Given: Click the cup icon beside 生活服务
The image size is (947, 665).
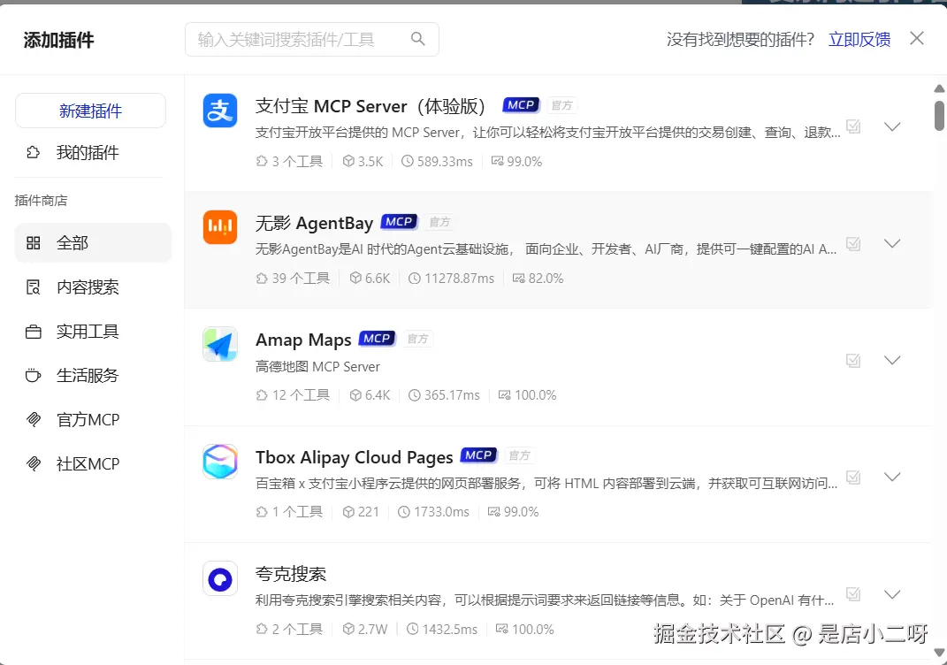Looking at the screenshot, I should pyautogui.click(x=34, y=376).
